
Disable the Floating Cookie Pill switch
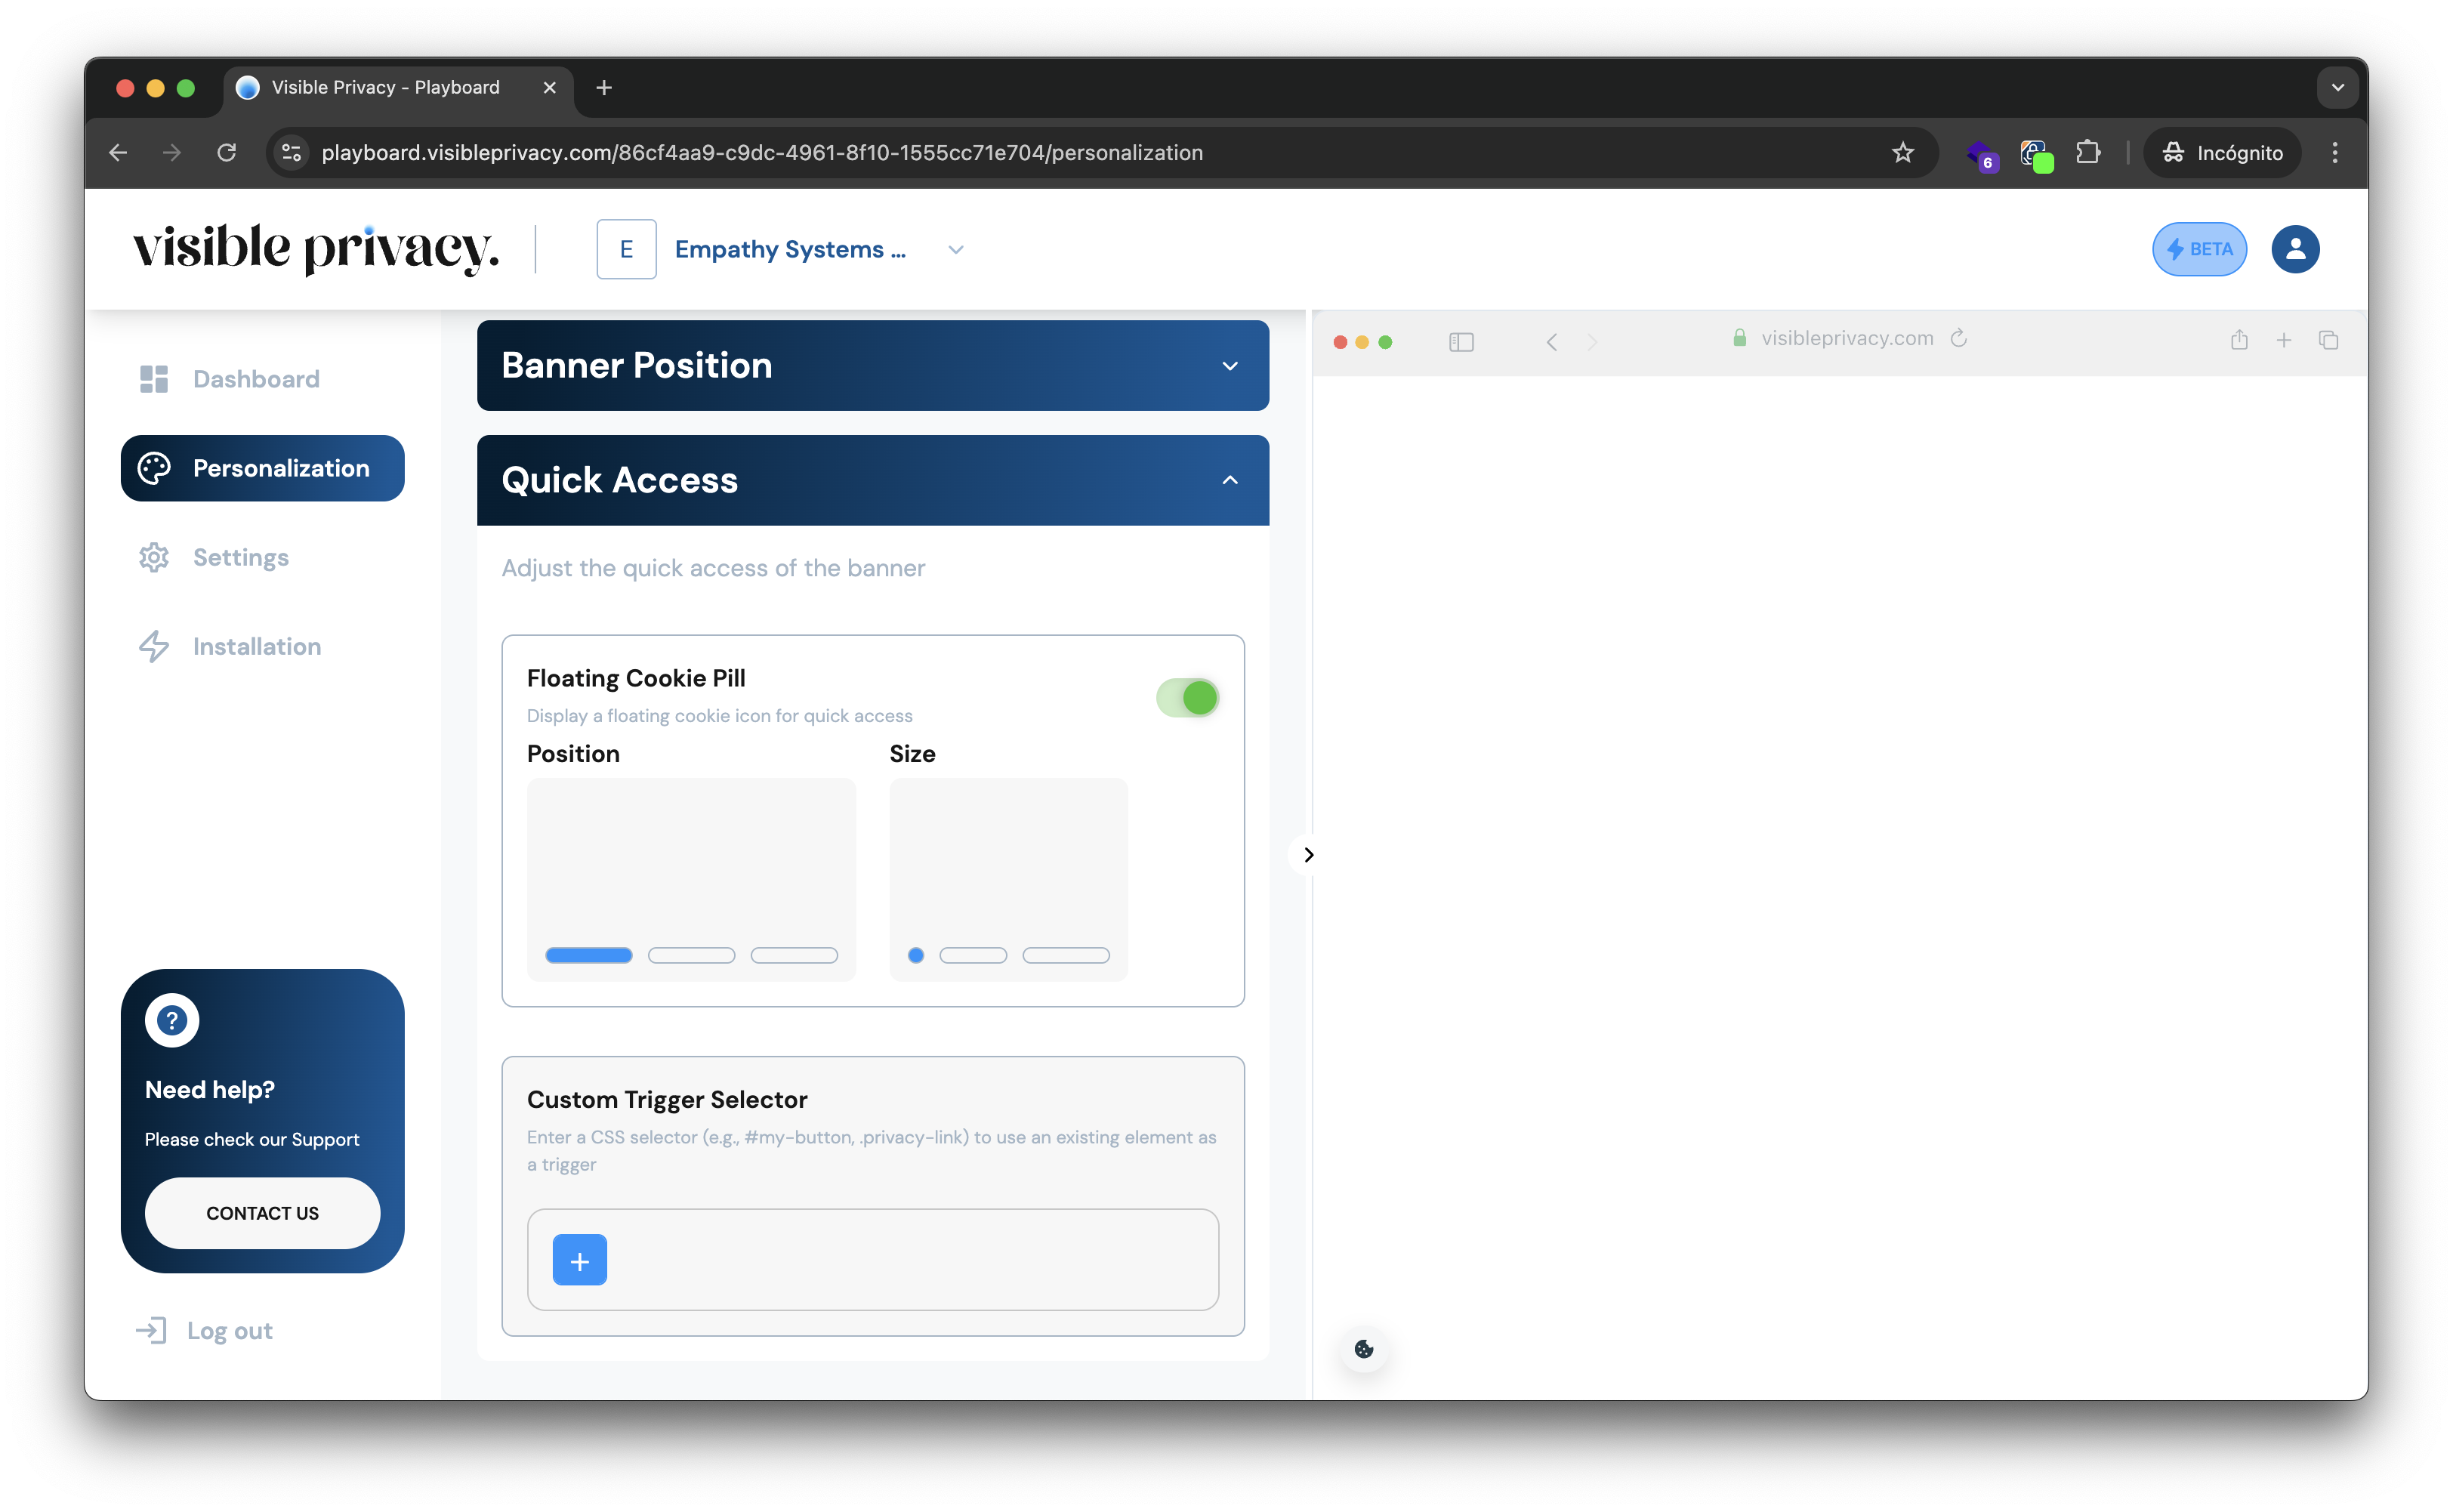[x=1187, y=697]
